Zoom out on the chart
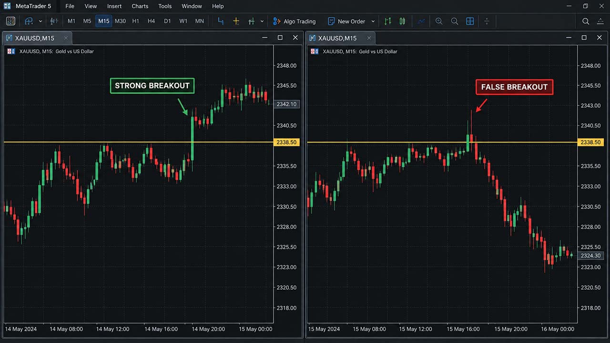 pos(455,21)
